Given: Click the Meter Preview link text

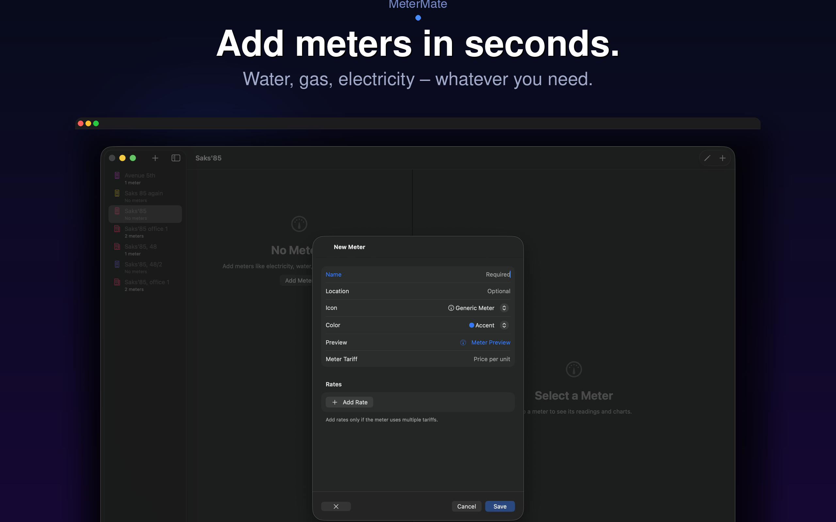Looking at the screenshot, I should [x=490, y=343].
